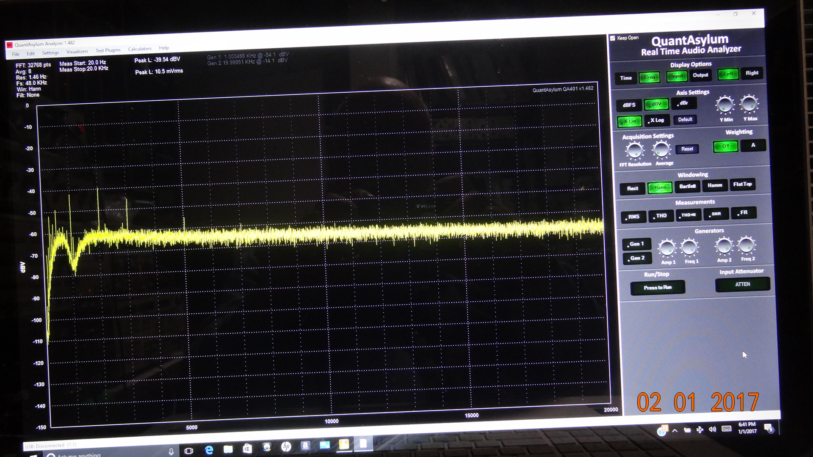Viewport: 813px width, 457px height.
Task: Open the Settings menu
Action: 50,53
